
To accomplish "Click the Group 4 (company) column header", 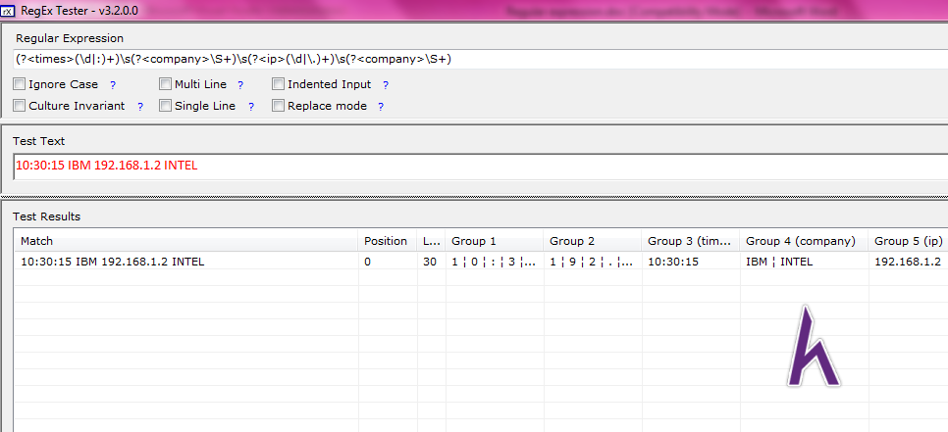I will coord(804,241).
